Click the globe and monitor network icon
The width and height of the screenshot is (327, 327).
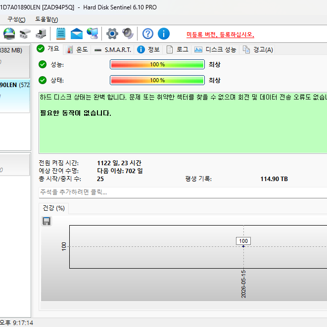(x=93, y=34)
